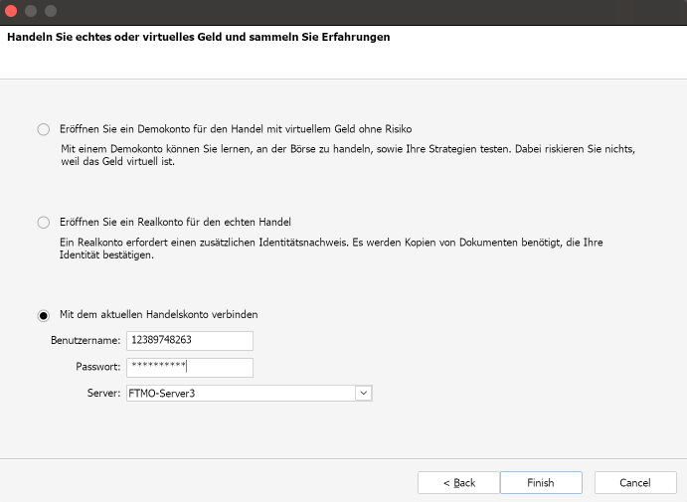
Task: Click the Cancel button
Action: tap(634, 482)
